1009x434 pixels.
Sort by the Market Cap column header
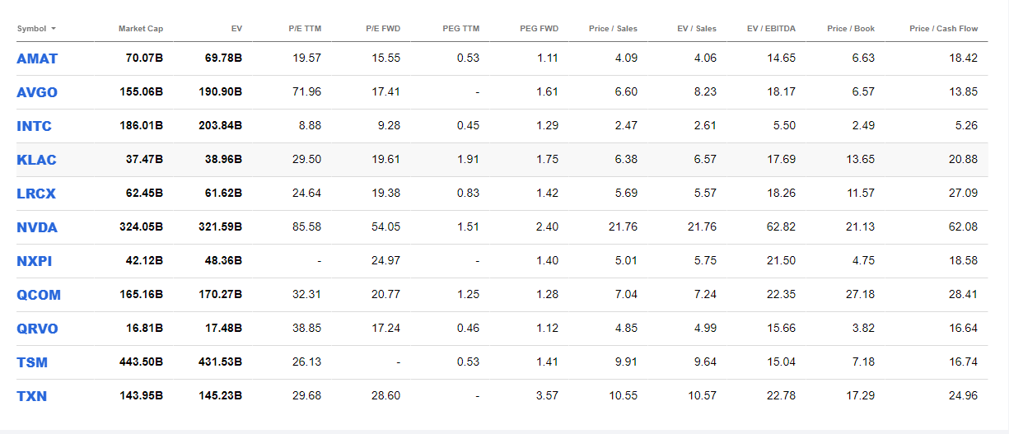[x=141, y=29]
